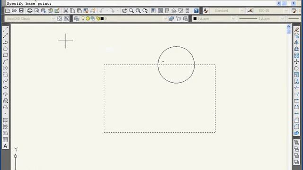This screenshot has width=303, height=170.
Task: Select the Offset tool
Action: [296, 49]
